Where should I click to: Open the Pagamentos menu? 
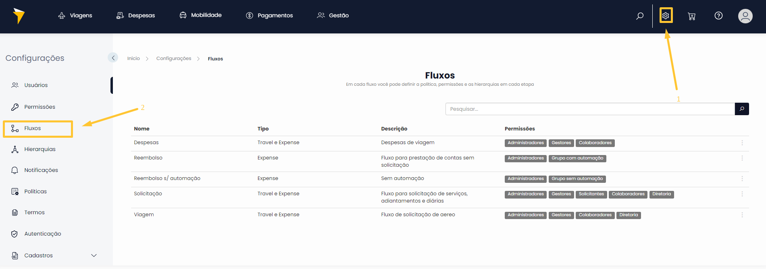coord(270,15)
